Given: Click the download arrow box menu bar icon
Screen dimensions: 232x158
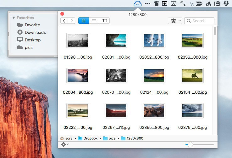Looking at the screenshot, I should coord(164,3).
